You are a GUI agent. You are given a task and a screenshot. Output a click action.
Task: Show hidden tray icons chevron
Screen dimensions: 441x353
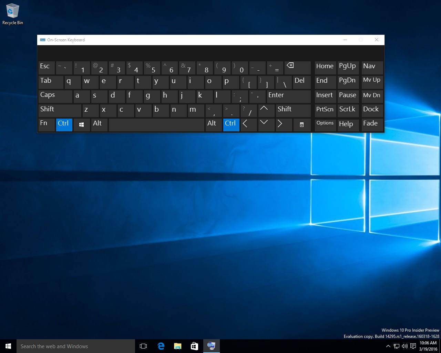pyautogui.click(x=388, y=346)
